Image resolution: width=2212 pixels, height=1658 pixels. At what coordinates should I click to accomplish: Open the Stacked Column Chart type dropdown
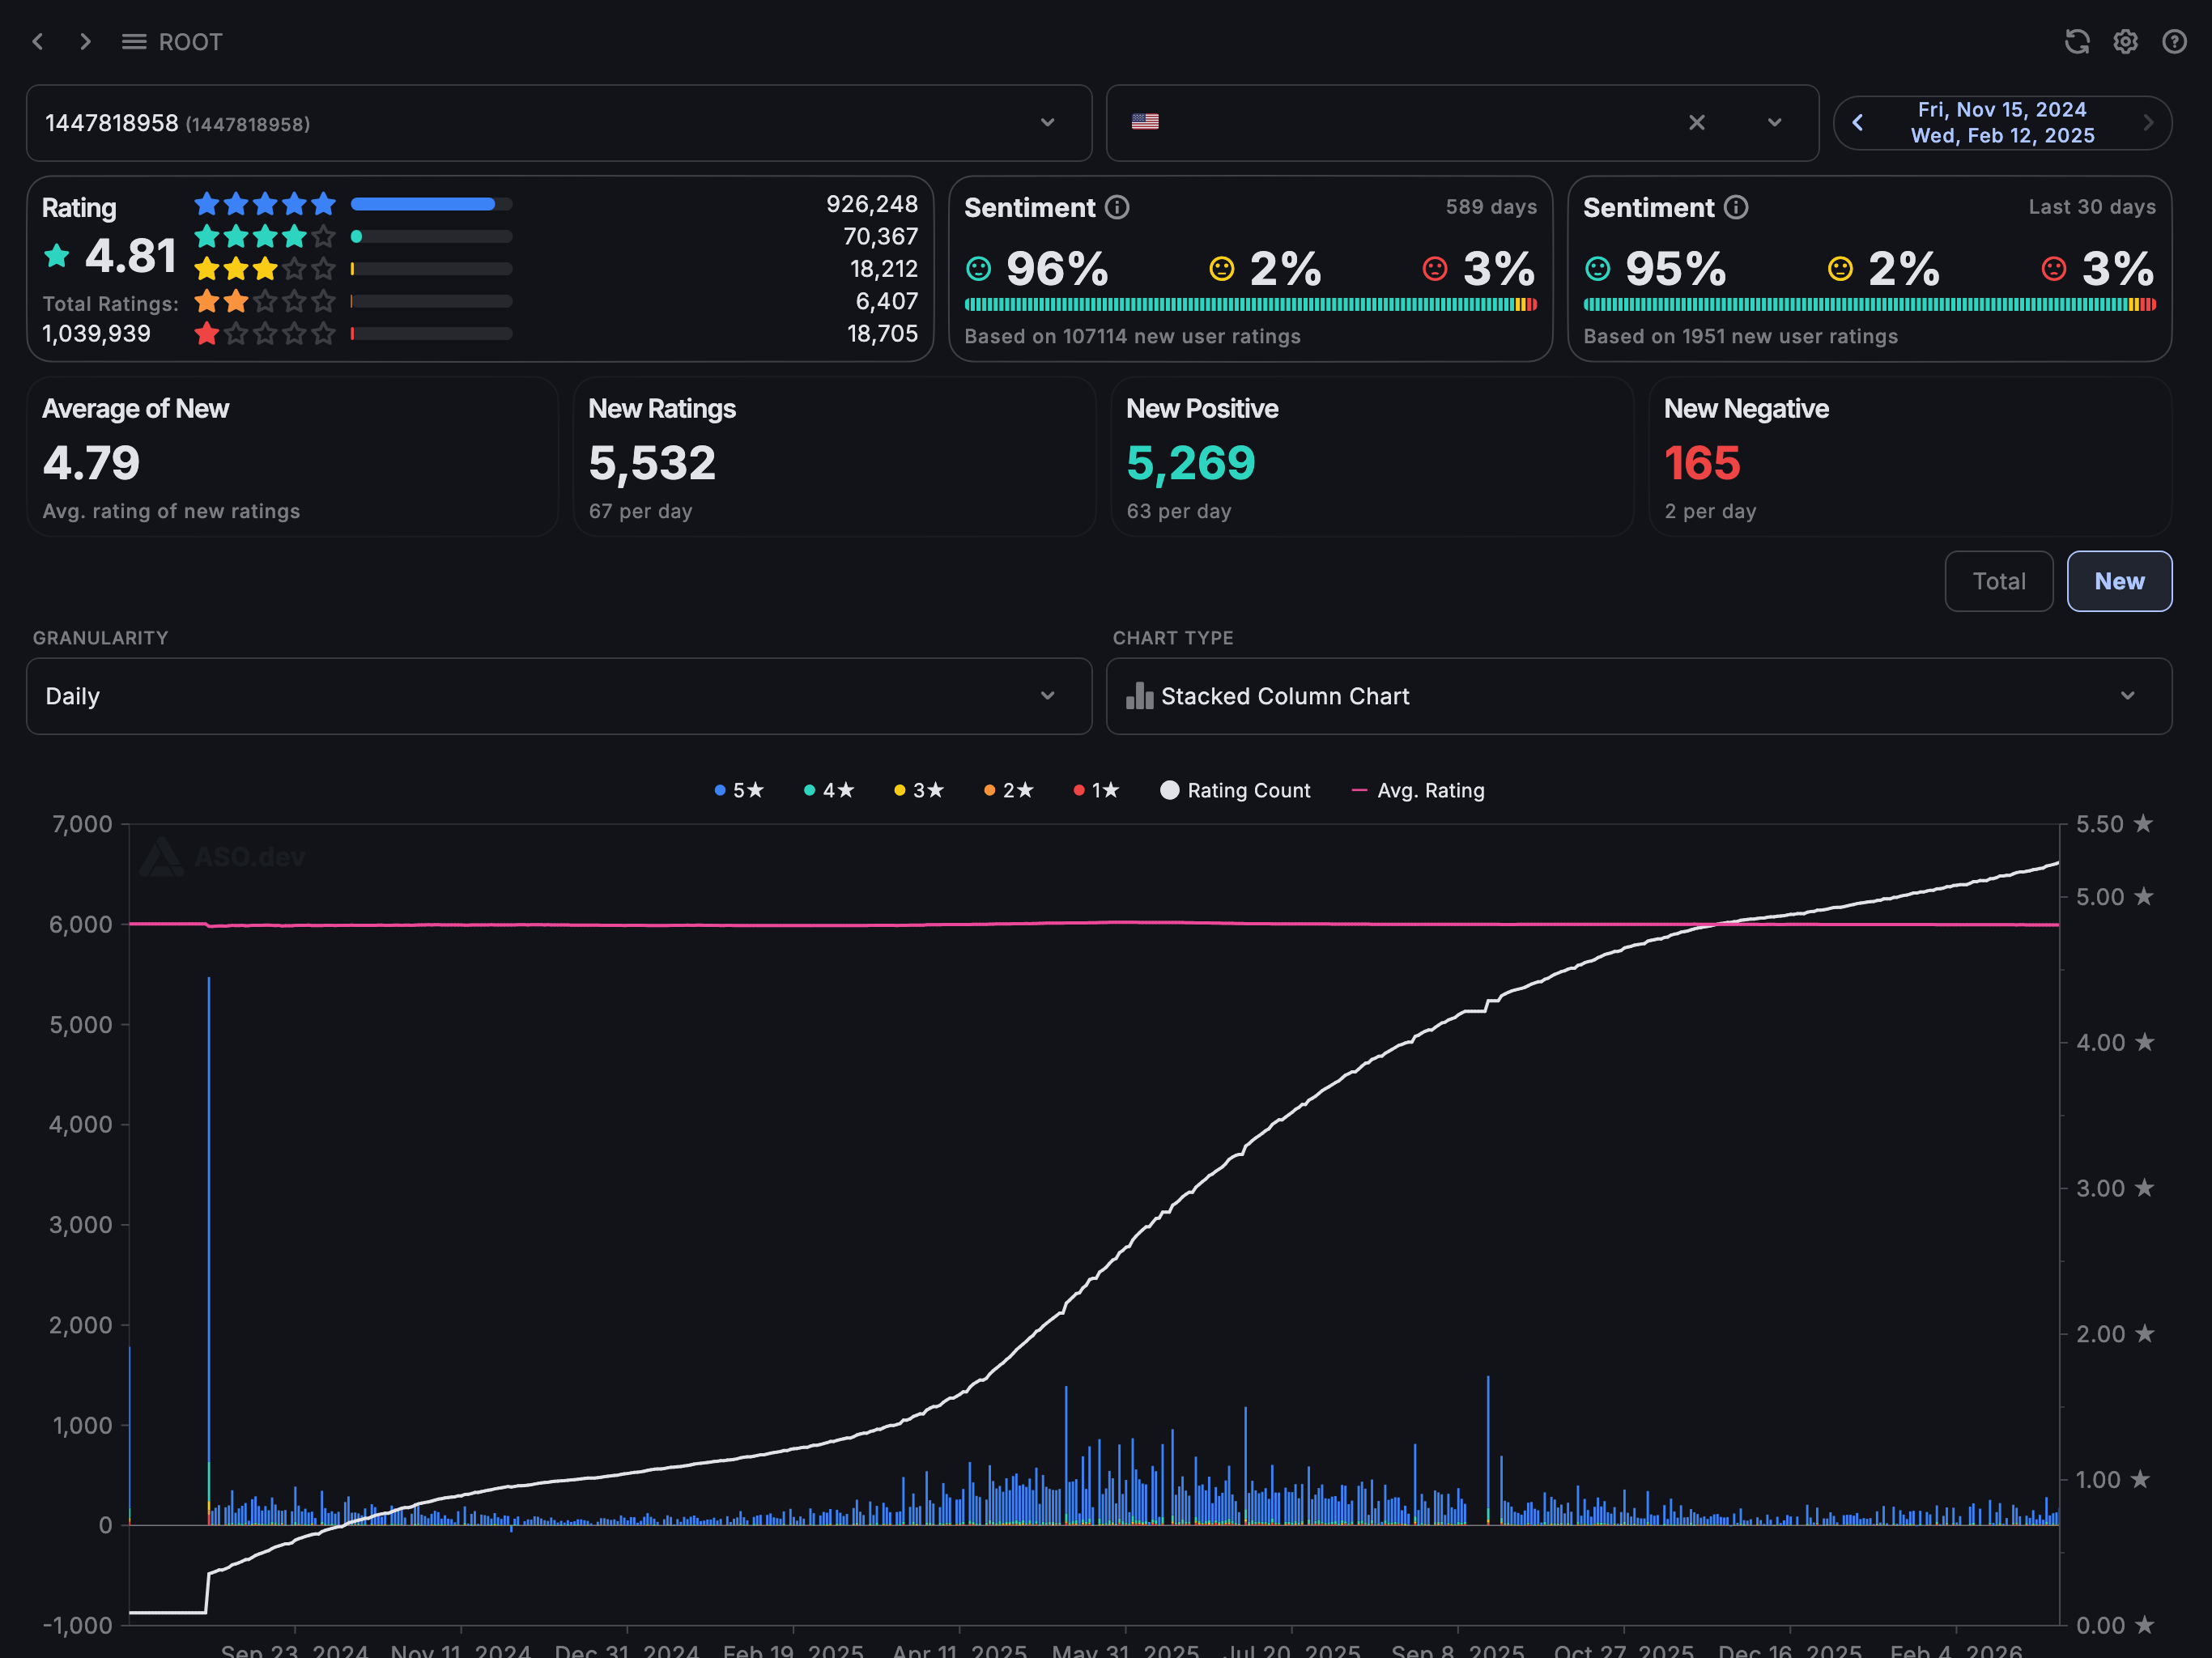(1639, 696)
